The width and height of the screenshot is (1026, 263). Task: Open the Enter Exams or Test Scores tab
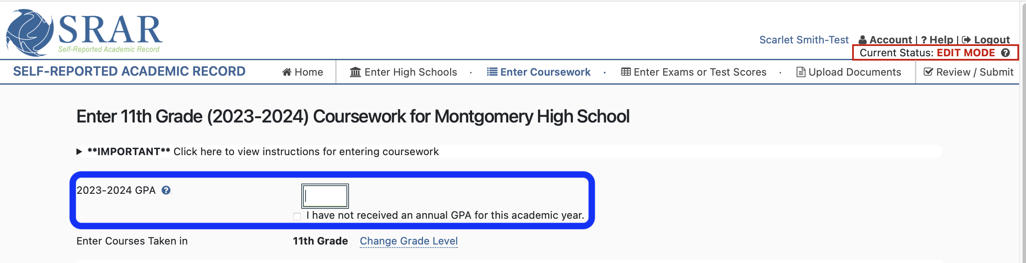point(700,72)
